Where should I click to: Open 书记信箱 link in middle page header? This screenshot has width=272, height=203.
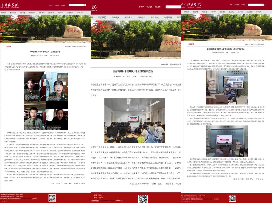[149, 7]
